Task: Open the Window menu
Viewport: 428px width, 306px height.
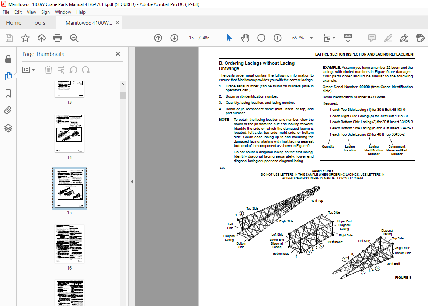Action: [63, 12]
